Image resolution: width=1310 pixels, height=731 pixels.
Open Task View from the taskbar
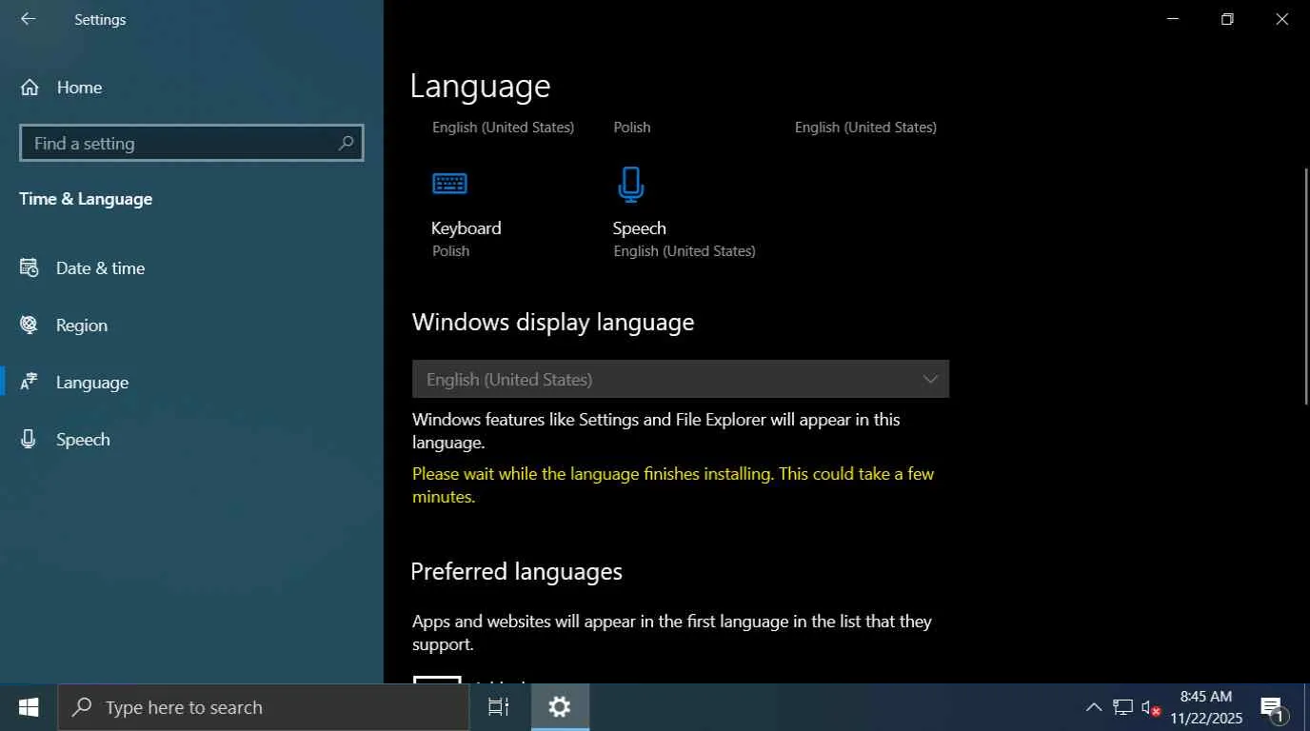pyautogui.click(x=499, y=707)
